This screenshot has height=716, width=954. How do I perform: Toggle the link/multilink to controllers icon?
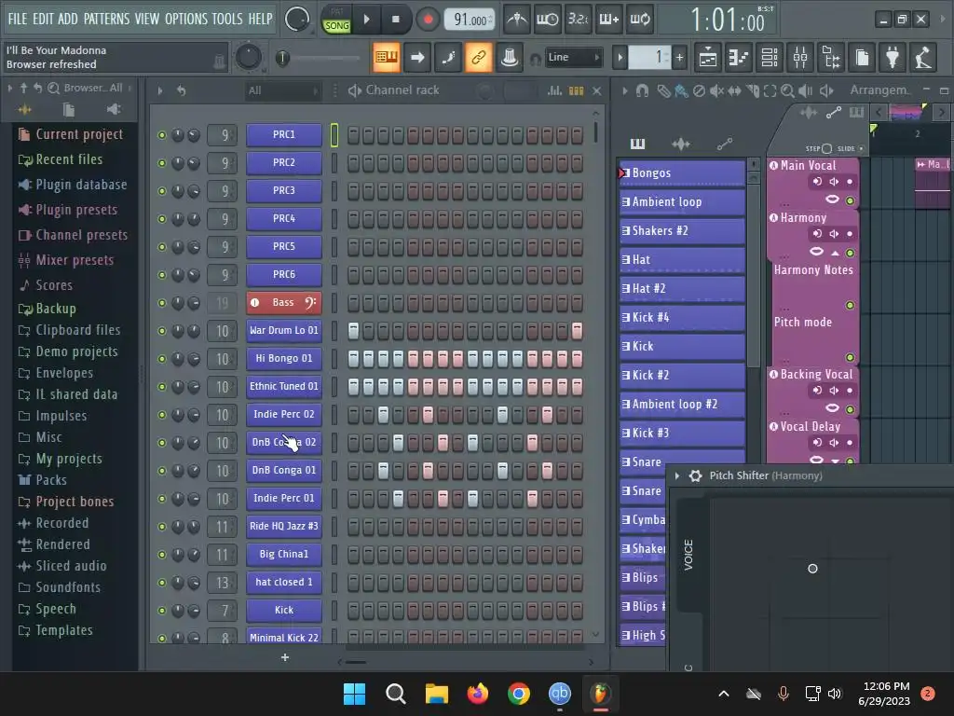pyautogui.click(x=479, y=58)
